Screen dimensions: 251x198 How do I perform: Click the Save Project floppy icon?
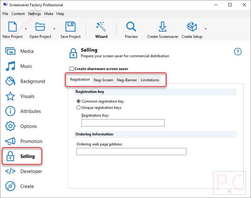coord(71,27)
